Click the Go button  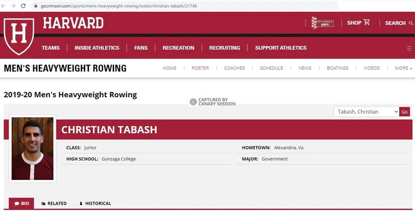click(x=405, y=112)
